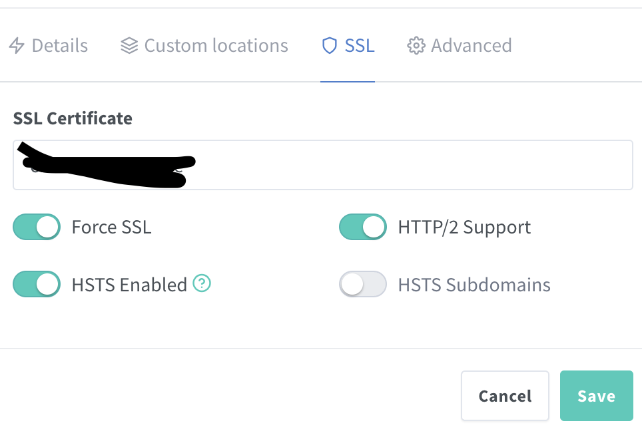Open the HSTS help question mark icon
Screen dimensions: 642x435
202,283
